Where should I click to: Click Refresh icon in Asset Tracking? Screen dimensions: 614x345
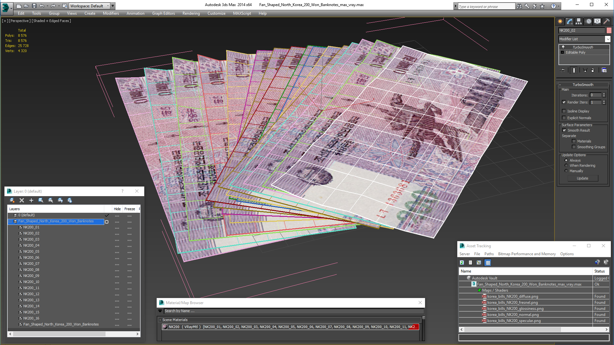pyautogui.click(x=462, y=263)
